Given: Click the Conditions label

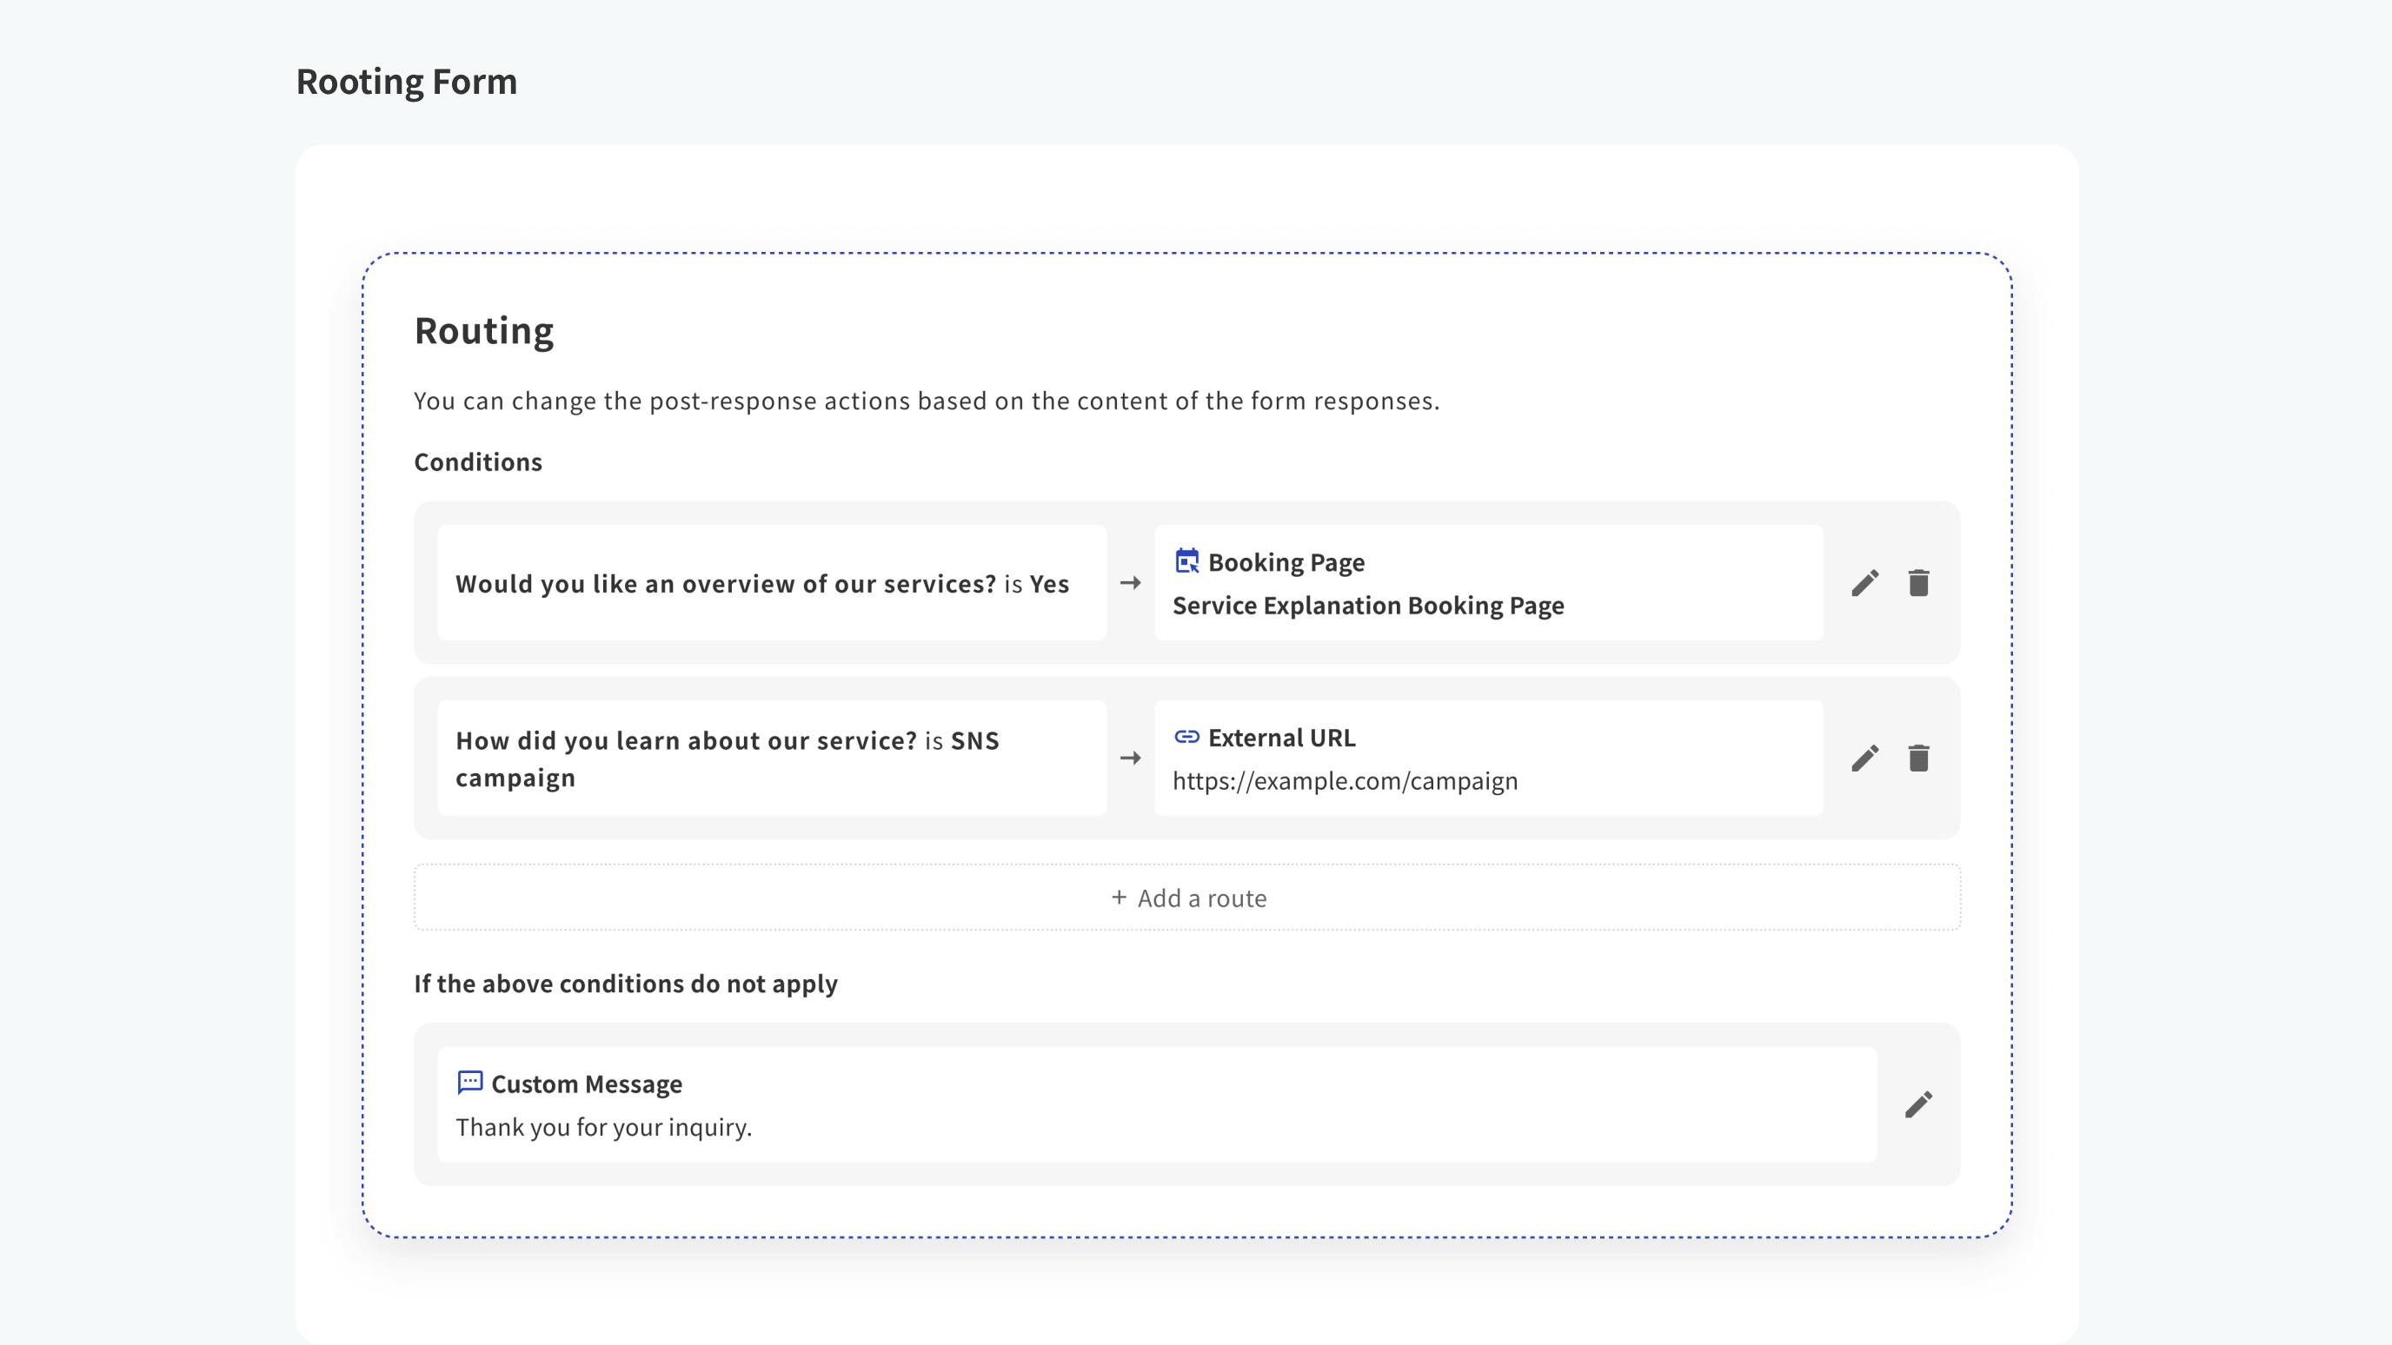Looking at the screenshot, I should coord(477,461).
